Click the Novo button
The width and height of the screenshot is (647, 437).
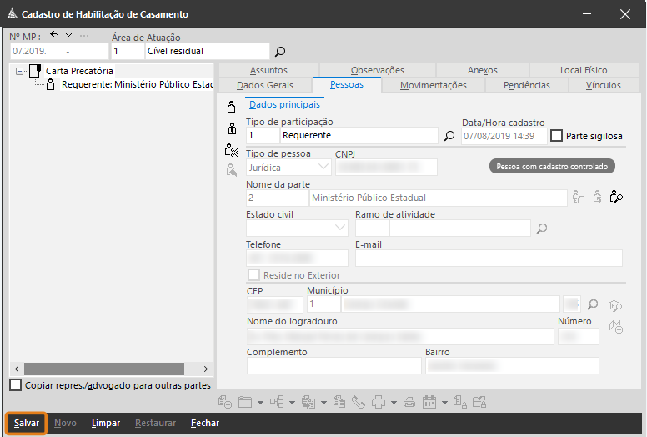[x=65, y=423]
